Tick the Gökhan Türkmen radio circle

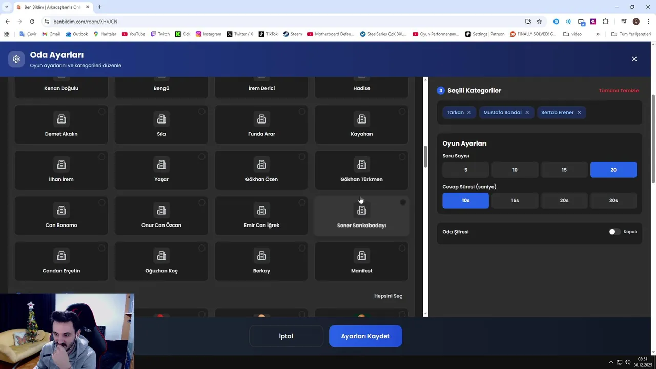pos(402,157)
